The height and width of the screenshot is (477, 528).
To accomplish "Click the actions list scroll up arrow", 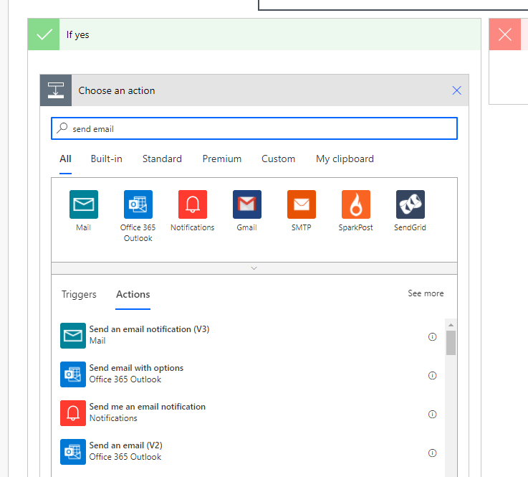I will click(451, 325).
